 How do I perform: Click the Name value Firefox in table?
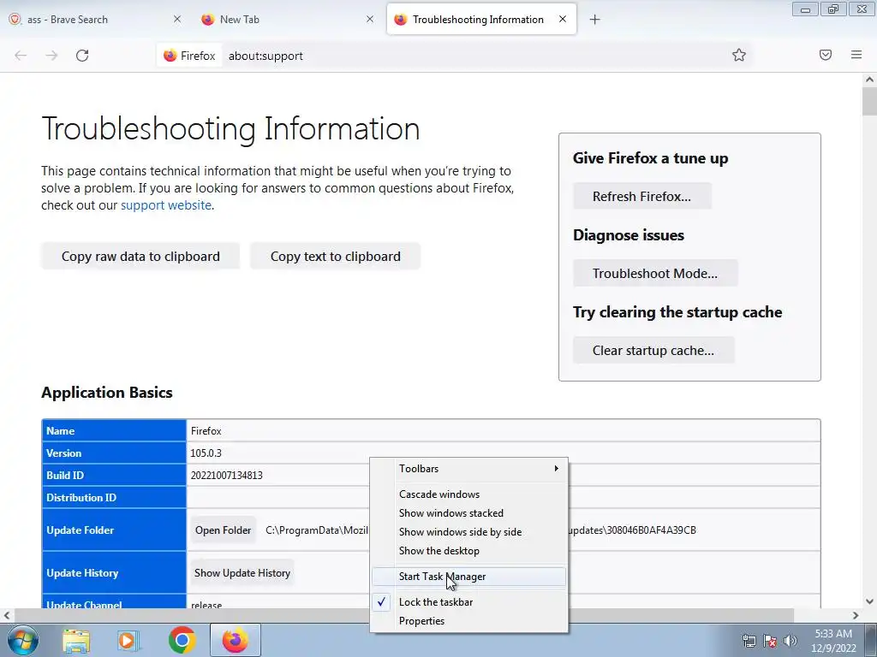pyautogui.click(x=206, y=431)
